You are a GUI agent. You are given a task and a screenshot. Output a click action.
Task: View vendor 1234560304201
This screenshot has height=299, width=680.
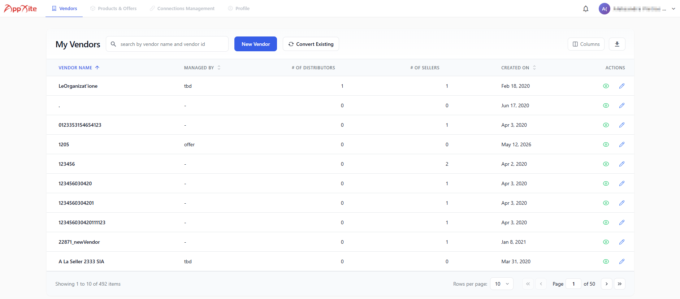point(606,203)
